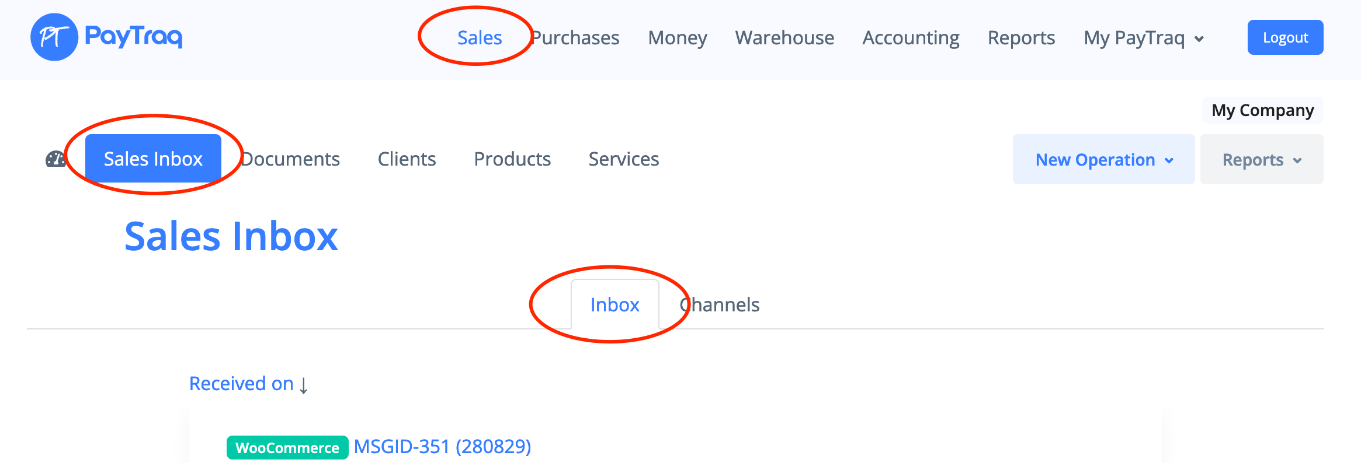Open the Money section
The width and height of the screenshot is (1361, 463).
pos(677,38)
